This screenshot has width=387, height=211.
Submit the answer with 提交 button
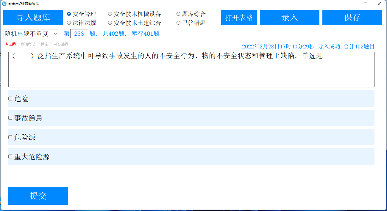pyautogui.click(x=38, y=196)
